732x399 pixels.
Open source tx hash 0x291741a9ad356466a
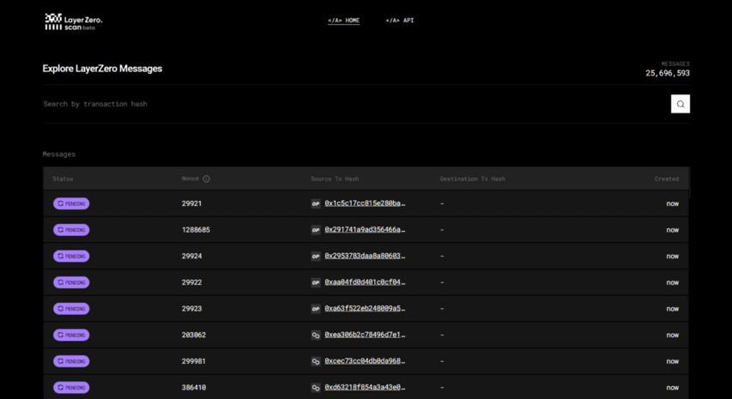point(365,230)
